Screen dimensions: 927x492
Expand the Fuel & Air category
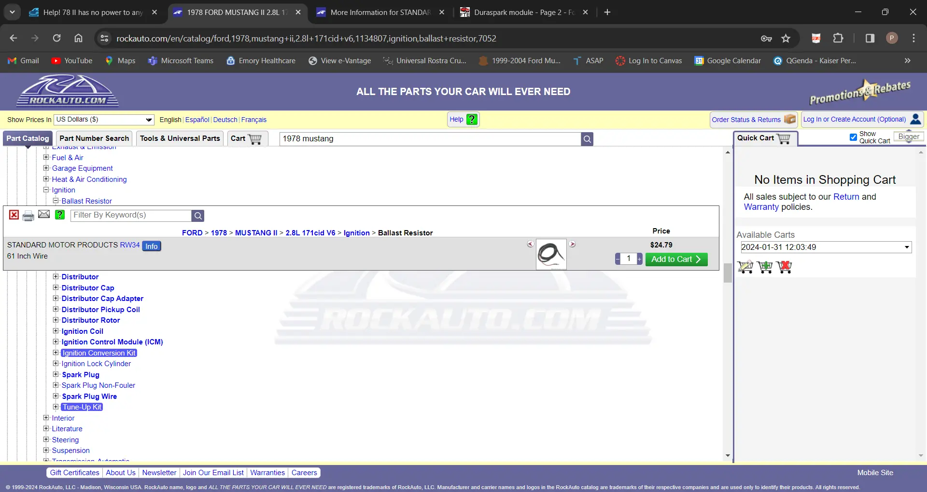point(46,157)
